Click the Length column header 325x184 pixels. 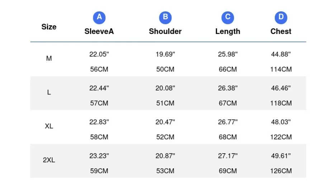[x=227, y=31]
